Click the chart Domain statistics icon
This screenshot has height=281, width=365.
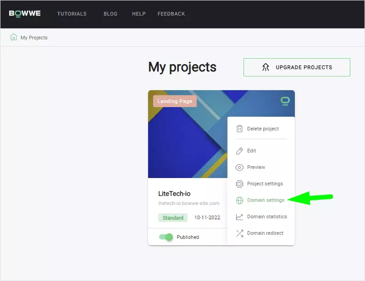239,217
